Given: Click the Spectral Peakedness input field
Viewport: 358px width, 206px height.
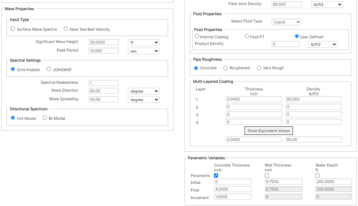Looking at the screenshot, I should 103,82.
